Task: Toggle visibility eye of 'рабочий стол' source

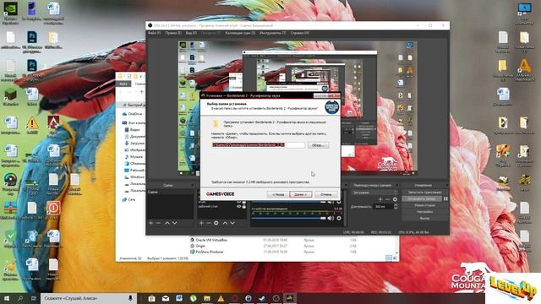Action: click(238, 206)
